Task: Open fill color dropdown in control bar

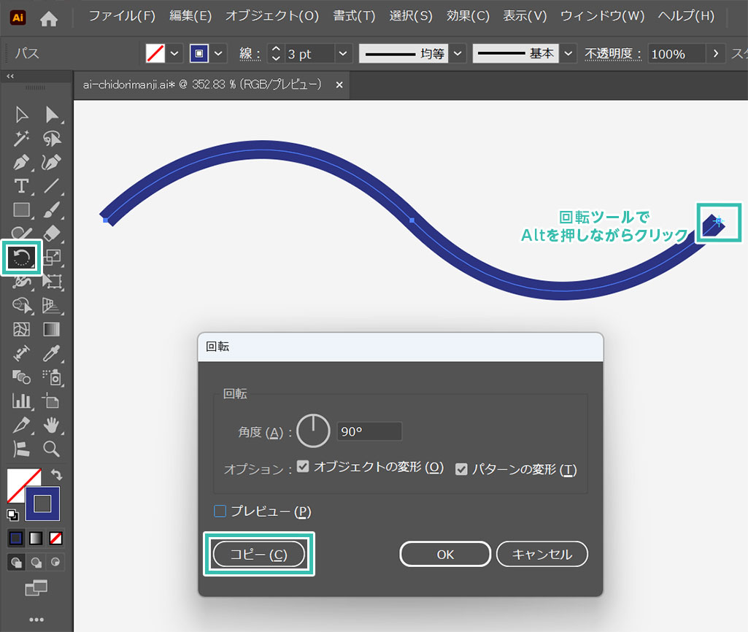Action: [174, 53]
